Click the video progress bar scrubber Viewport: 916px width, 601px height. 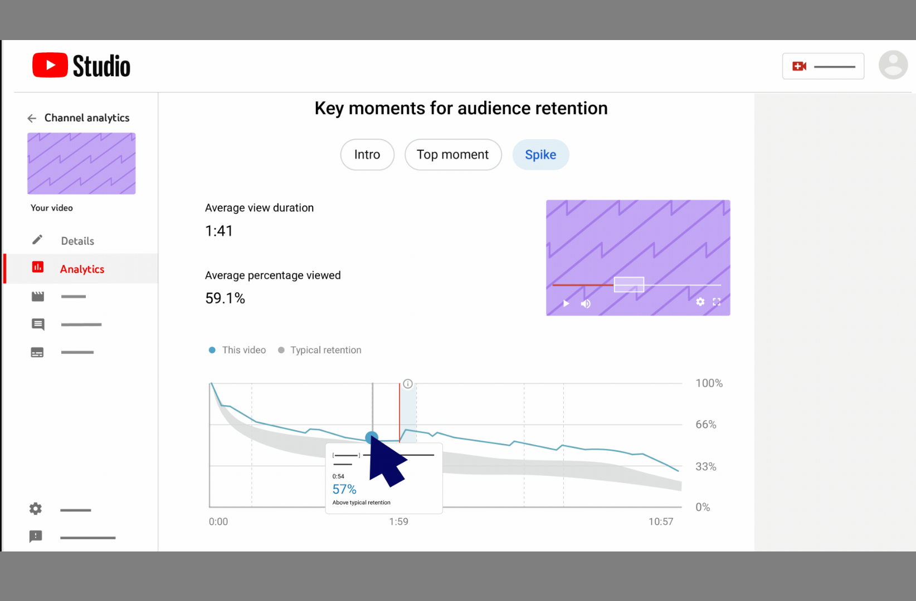click(x=629, y=284)
